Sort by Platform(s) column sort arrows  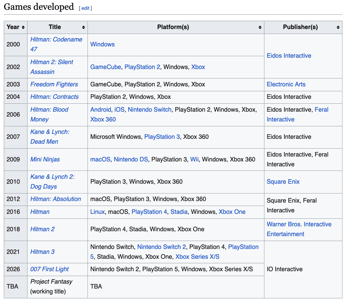click(260, 27)
